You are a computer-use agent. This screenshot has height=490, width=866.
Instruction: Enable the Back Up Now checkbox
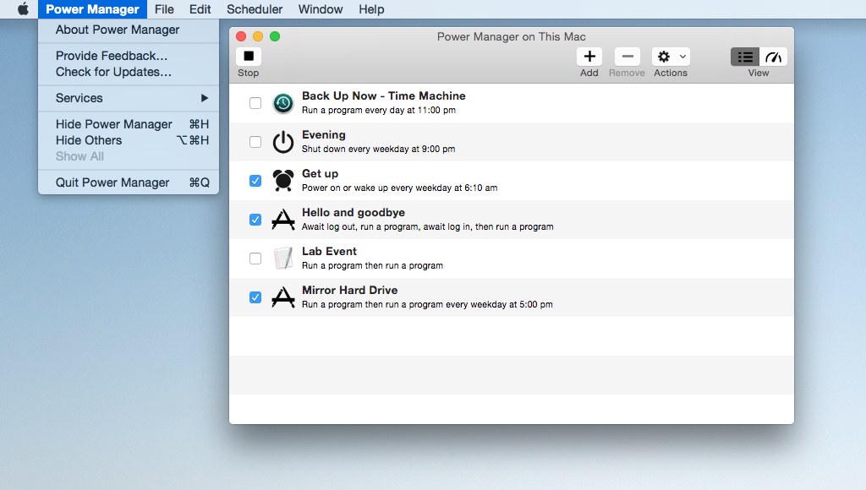[255, 103]
